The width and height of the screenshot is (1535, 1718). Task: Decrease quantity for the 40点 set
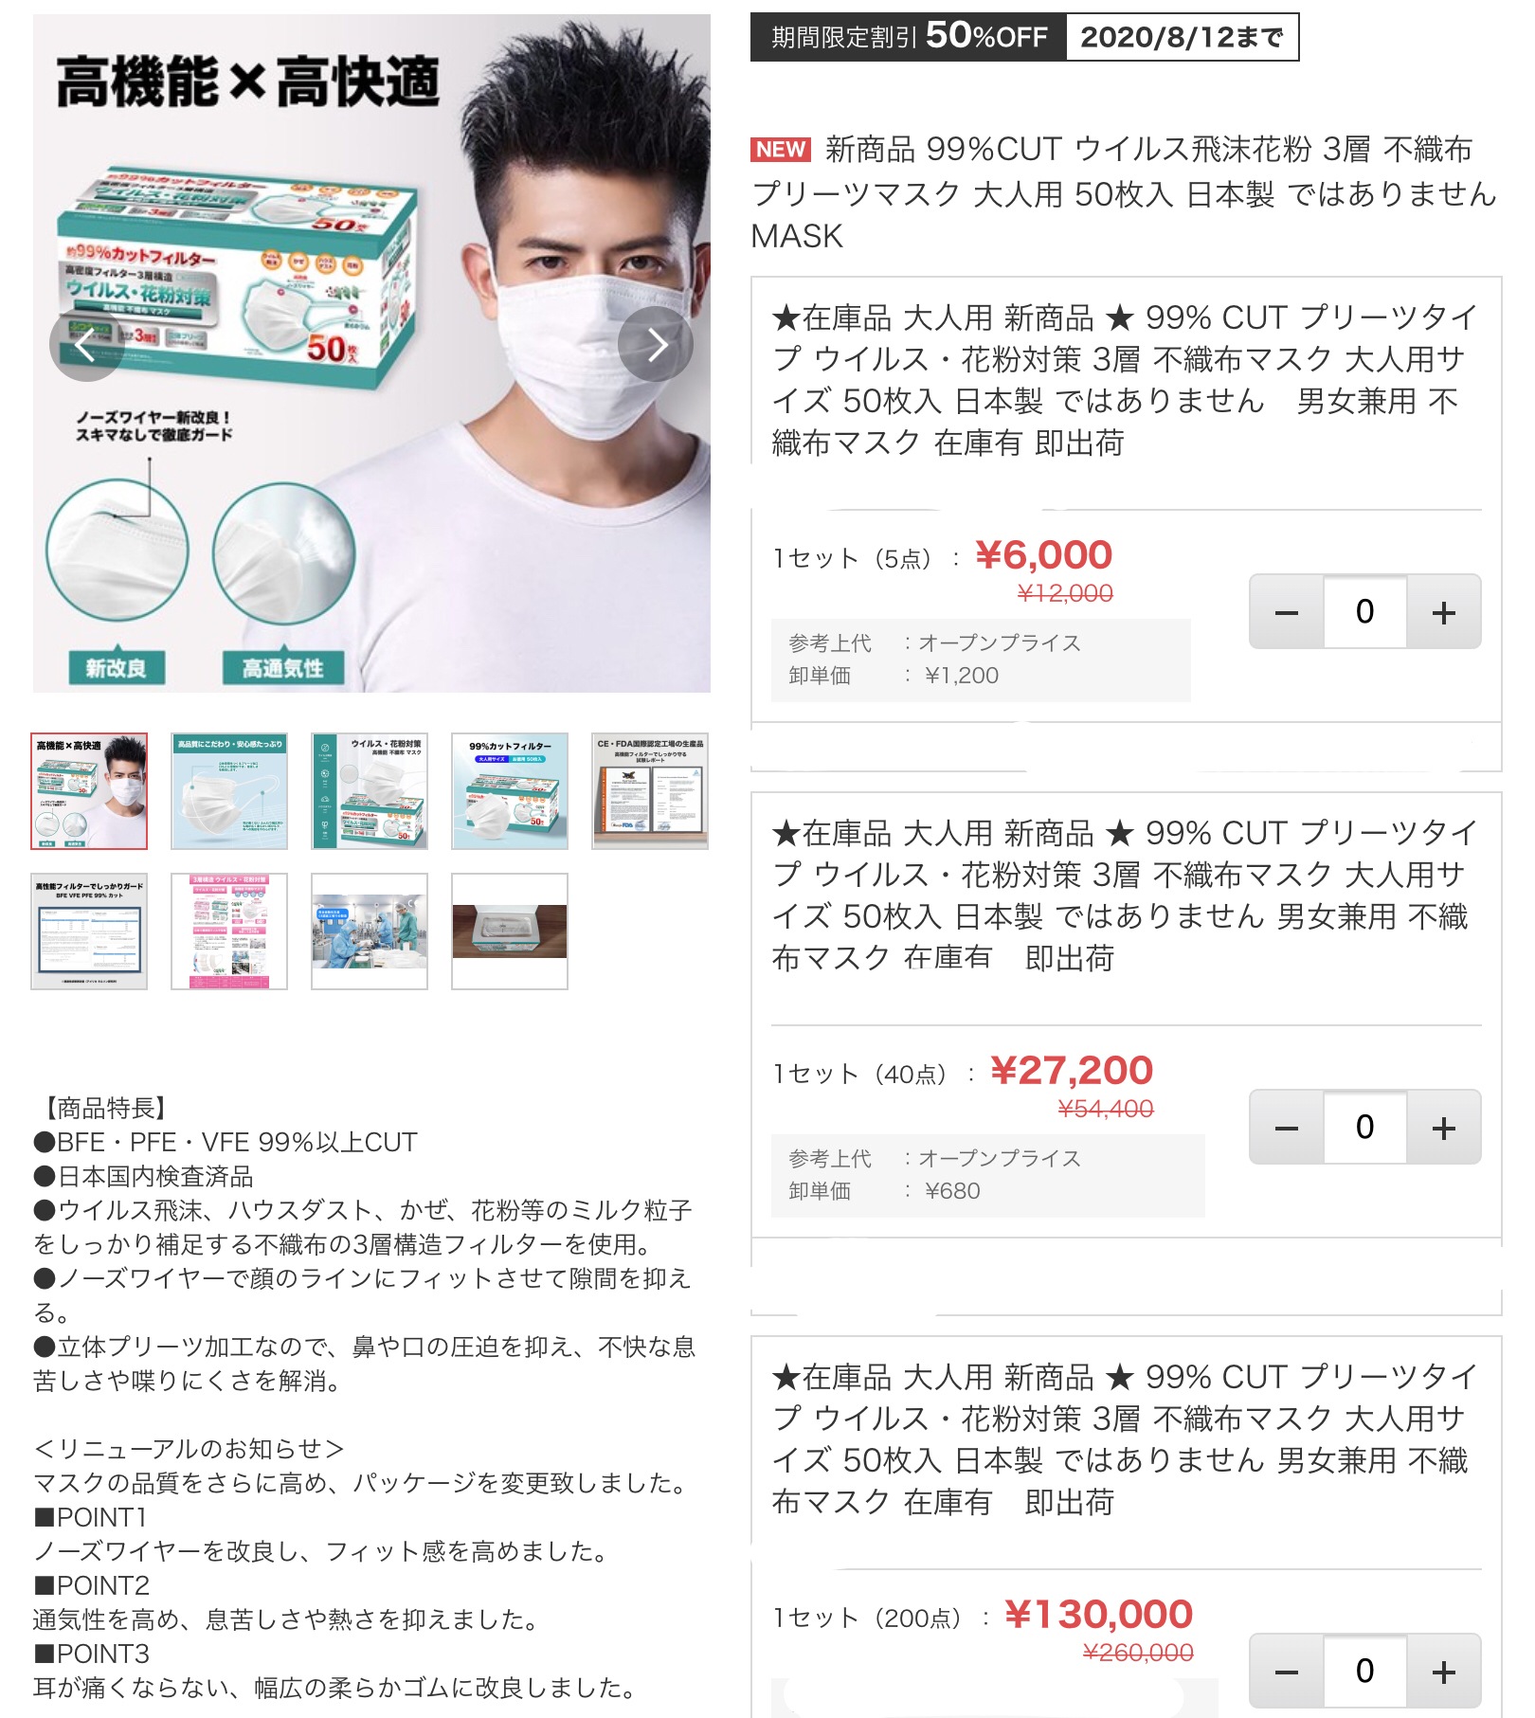(x=1287, y=1128)
